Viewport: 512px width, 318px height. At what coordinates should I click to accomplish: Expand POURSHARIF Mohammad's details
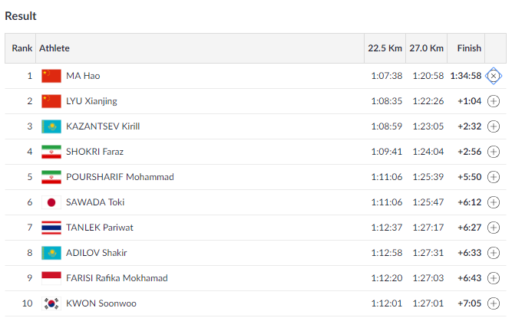[494, 177]
